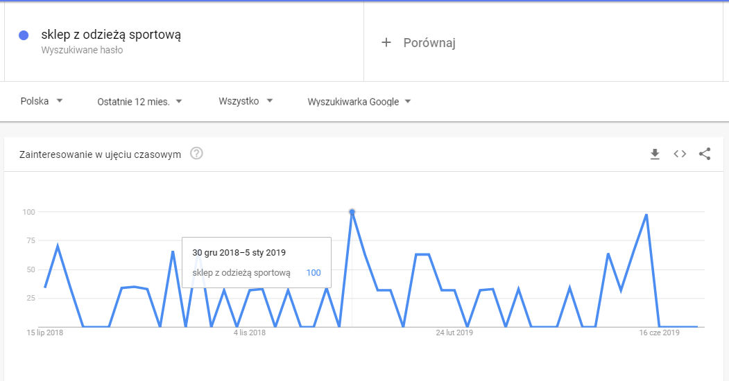Click the 24 lut 2019 axis label

click(454, 333)
